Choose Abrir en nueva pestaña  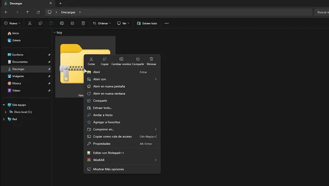tap(122, 86)
